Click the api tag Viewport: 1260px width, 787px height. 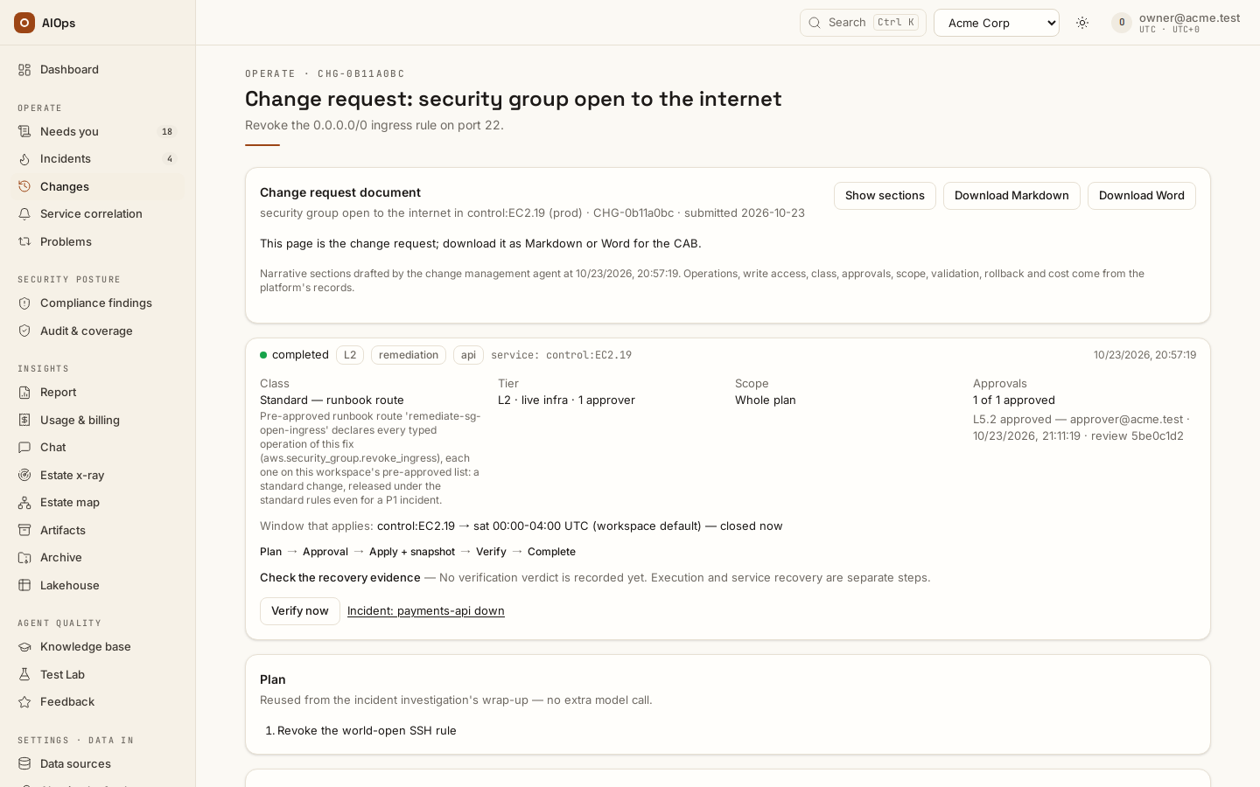(x=468, y=355)
